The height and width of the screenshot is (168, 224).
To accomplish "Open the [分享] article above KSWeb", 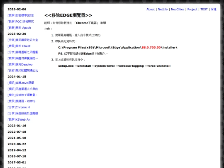I will coord(23,113).
